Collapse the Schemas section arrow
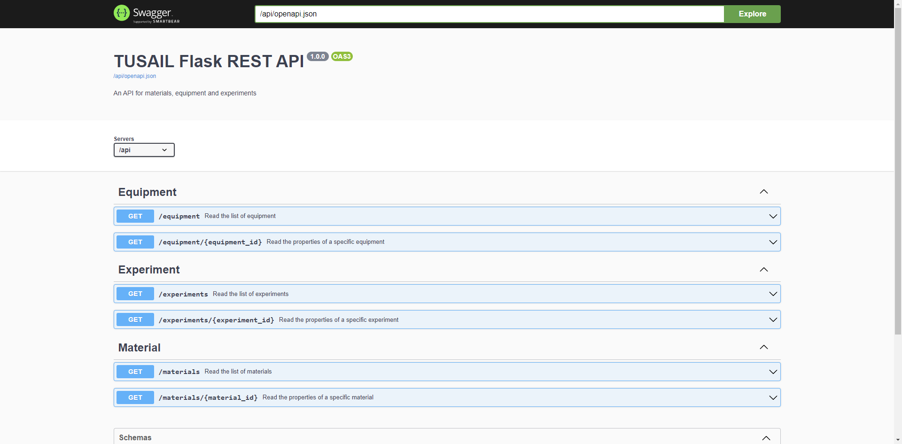The width and height of the screenshot is (902, 444). pyautogui.click(x=766, y=438)
